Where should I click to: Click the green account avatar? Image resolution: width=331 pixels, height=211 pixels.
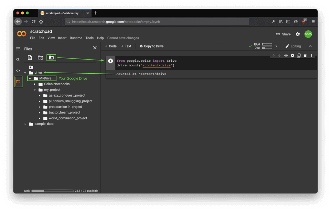pos(308,34)
